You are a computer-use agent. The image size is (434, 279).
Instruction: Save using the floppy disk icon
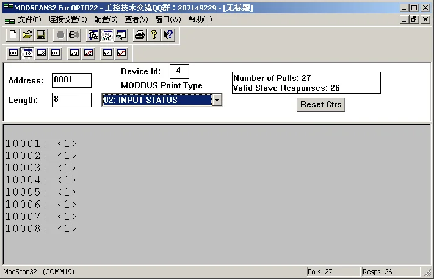pos(41,35)
